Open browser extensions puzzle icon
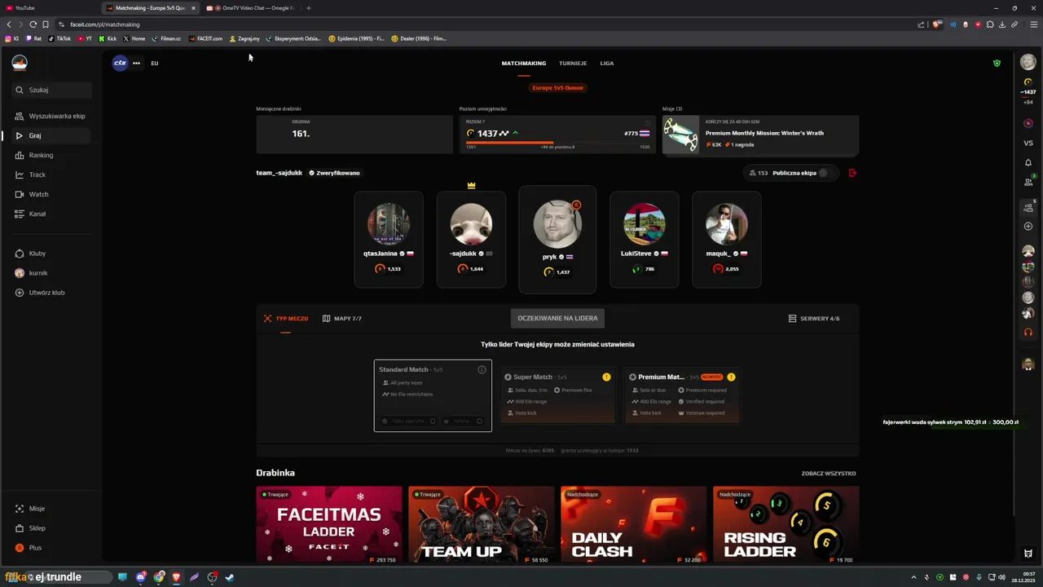Viewport: 1043px width, 587px height. pos(990,24)
